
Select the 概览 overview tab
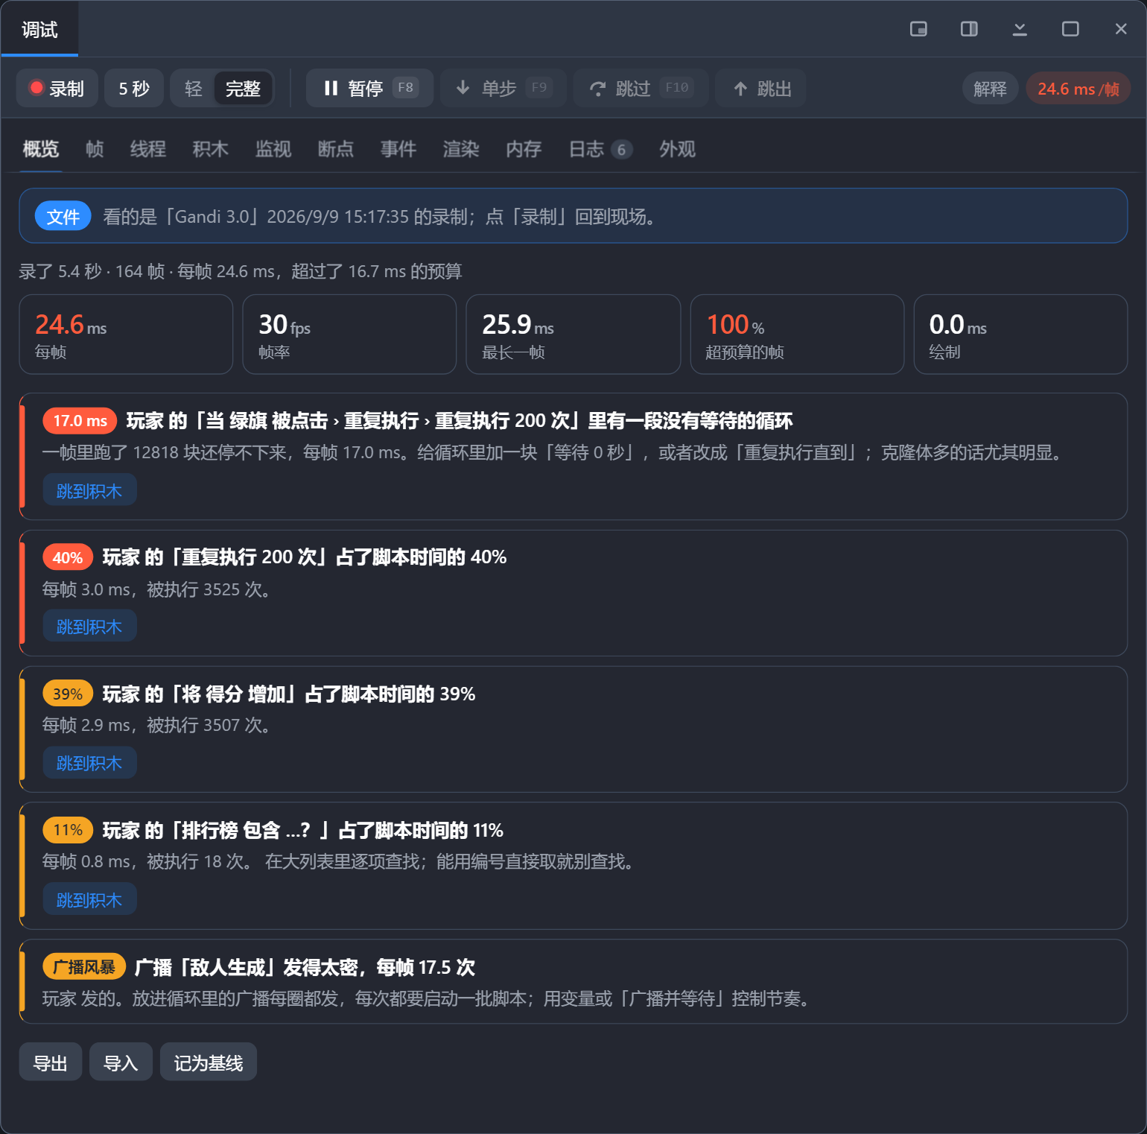pos(41,149)
